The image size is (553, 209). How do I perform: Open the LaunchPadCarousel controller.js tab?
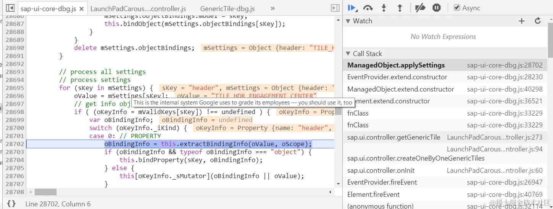tap(138, 8)
